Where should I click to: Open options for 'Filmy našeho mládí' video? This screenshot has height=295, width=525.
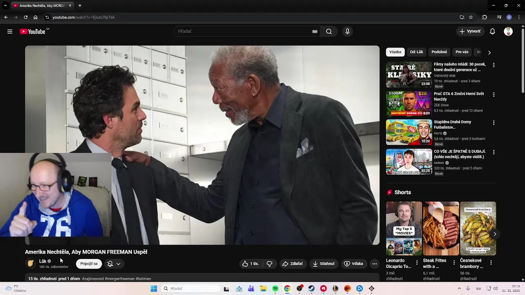(494, 65)
